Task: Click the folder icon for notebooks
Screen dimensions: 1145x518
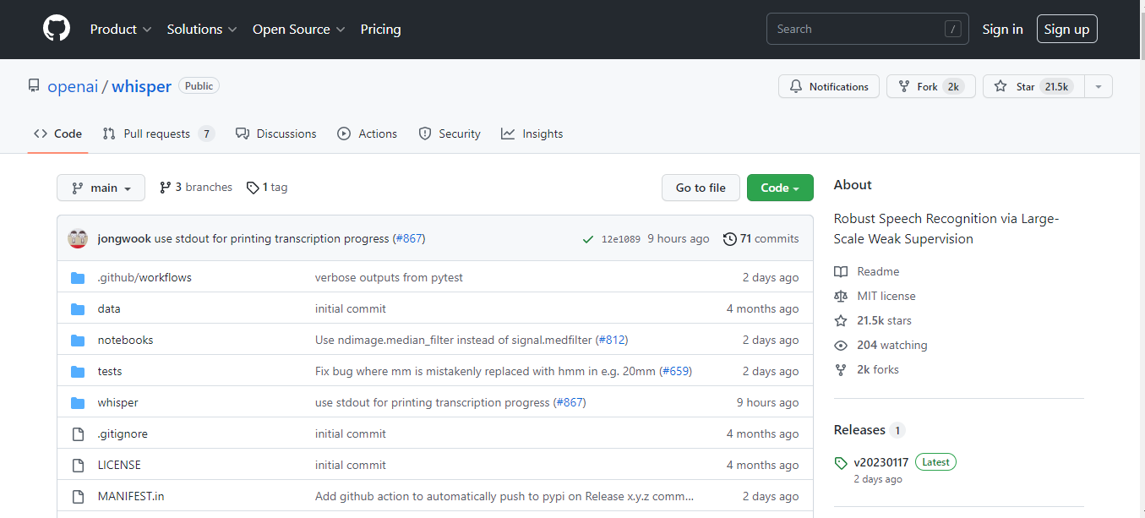Action: coord(79,340)
